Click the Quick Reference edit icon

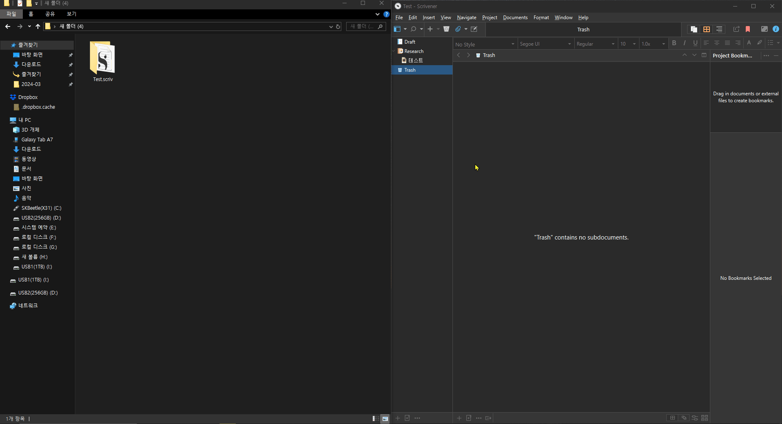[x=474, y=29]
